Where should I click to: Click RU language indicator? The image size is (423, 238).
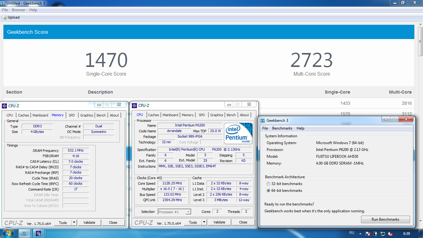pos(352,233)
